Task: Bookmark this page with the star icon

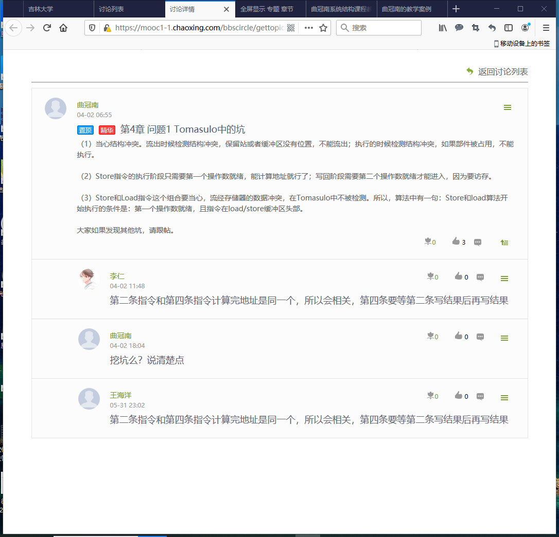Action: pyautogui.click(x=323, y=28)
